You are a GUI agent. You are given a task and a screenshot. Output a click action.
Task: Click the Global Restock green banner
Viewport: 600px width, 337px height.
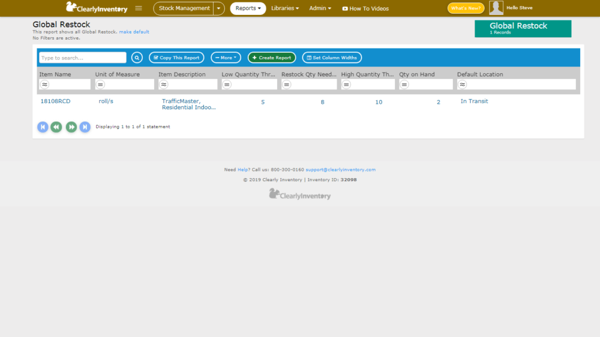click(x=523, y=29)
